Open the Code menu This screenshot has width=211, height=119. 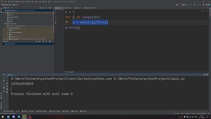[x=23, y=2]
